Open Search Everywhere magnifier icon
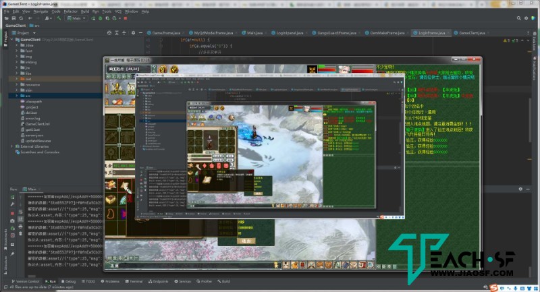540x292 pixels. (518, 18)
